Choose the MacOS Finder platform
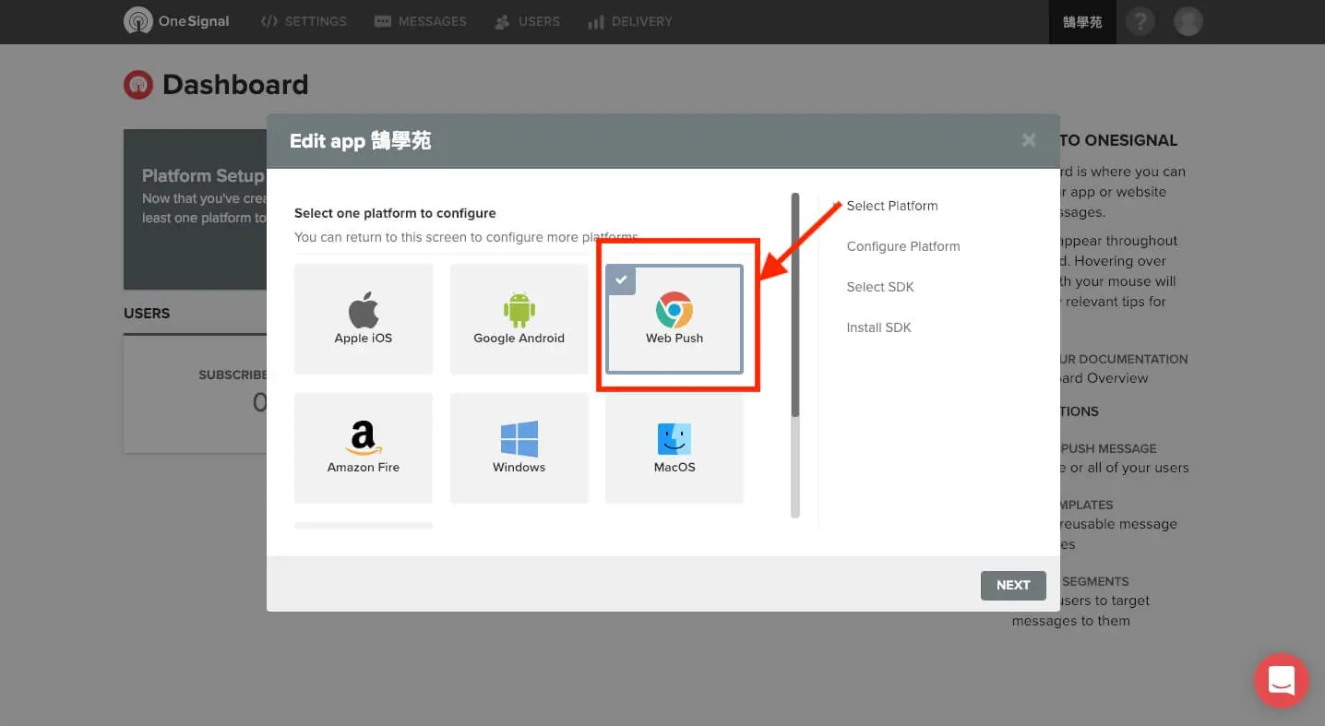 (x=674, y=447)
